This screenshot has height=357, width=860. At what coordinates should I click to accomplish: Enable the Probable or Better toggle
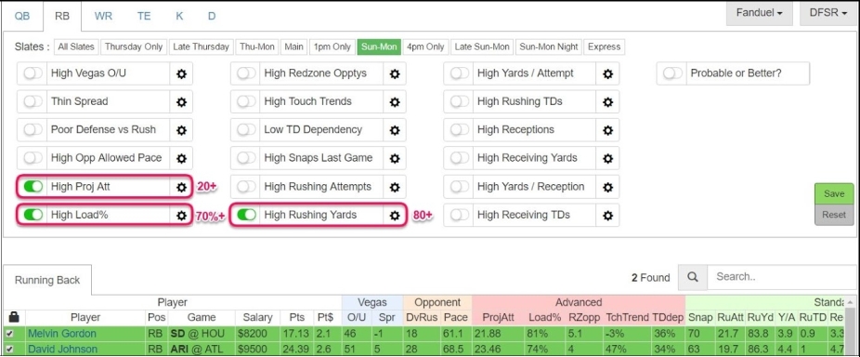click(x=672, y=73)
